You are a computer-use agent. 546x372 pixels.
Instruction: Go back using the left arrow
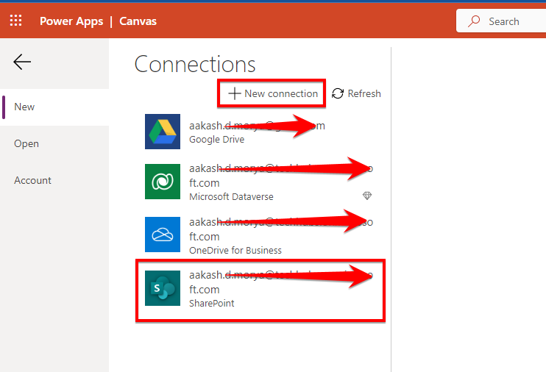pyautogui.click(x=22, y=62)
